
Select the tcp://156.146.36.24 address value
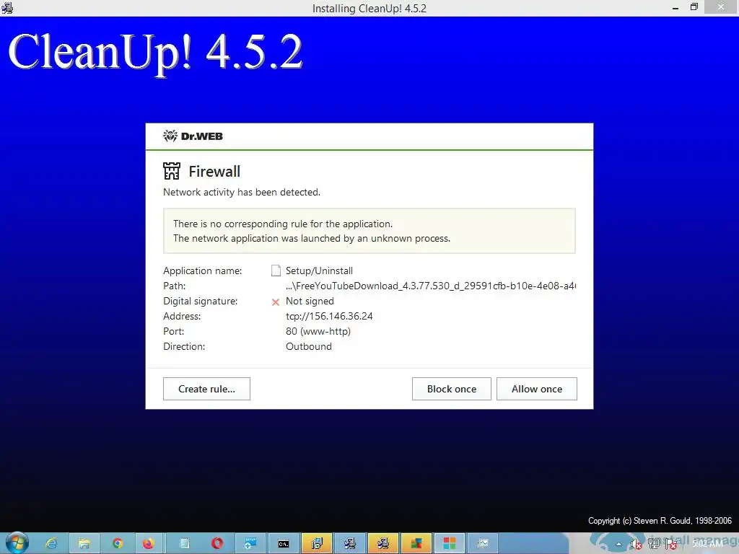coord(329,316)
